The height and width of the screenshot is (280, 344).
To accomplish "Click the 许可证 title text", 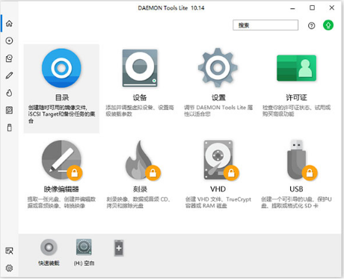I will (296, 97).
